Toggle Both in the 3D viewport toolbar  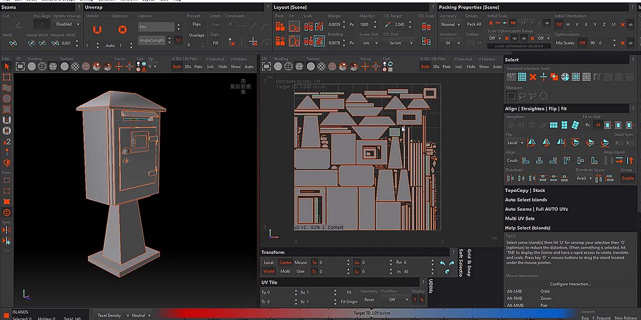coord(177,67)
